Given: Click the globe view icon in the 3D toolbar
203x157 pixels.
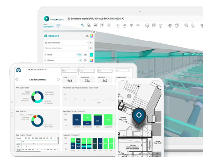Looking at the screenshot, I should point(147,25).
